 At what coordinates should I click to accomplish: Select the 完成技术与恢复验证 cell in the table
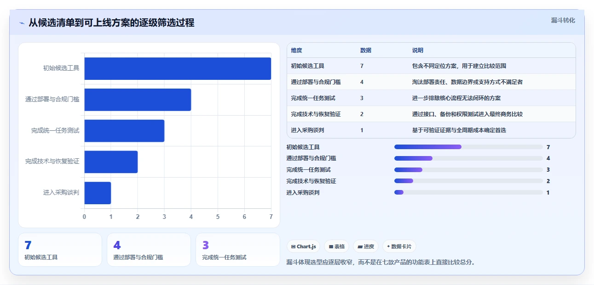[x=316, y=114]
